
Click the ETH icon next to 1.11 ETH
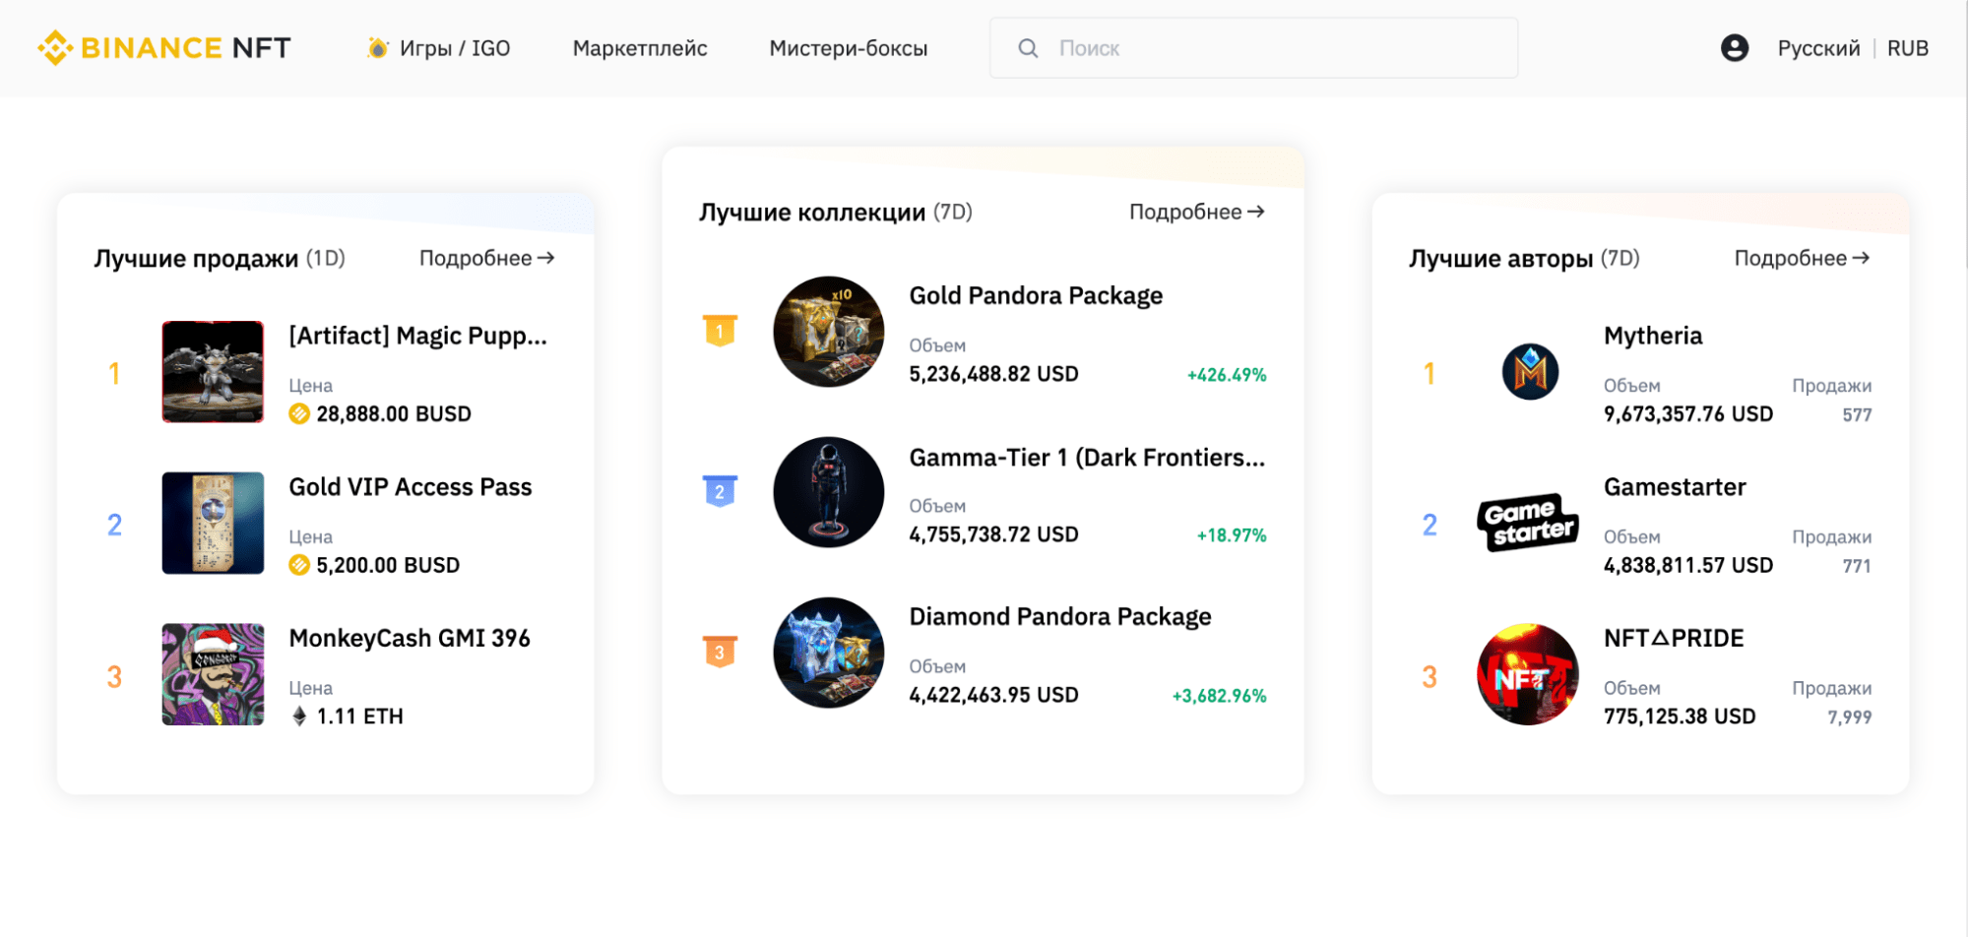tap(298, 716)
